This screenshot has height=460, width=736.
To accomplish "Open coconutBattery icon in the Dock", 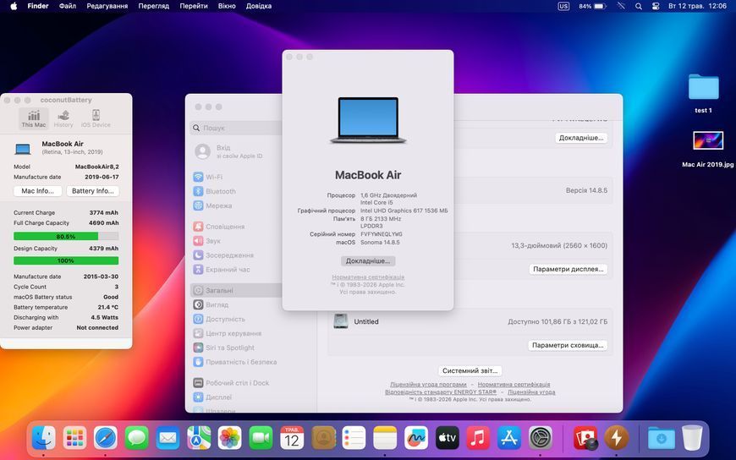I will click(x=617, y=438).
